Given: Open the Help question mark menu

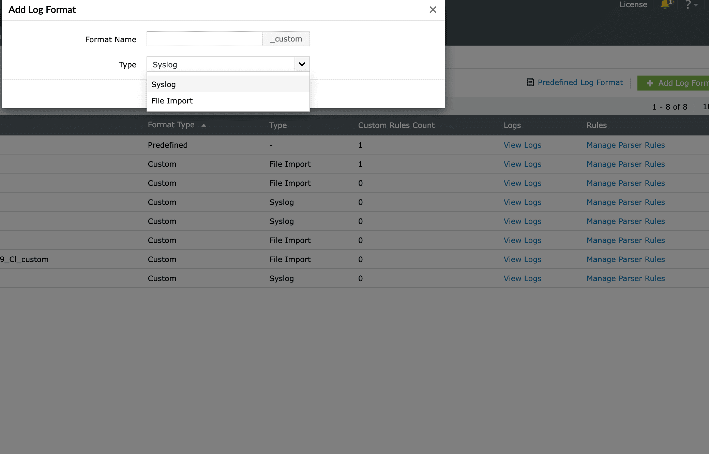Looking at the screenshot, I should 688,5.
